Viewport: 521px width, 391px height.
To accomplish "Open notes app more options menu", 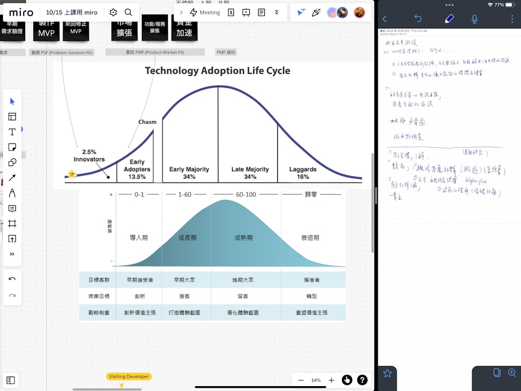I will [512, 19].
